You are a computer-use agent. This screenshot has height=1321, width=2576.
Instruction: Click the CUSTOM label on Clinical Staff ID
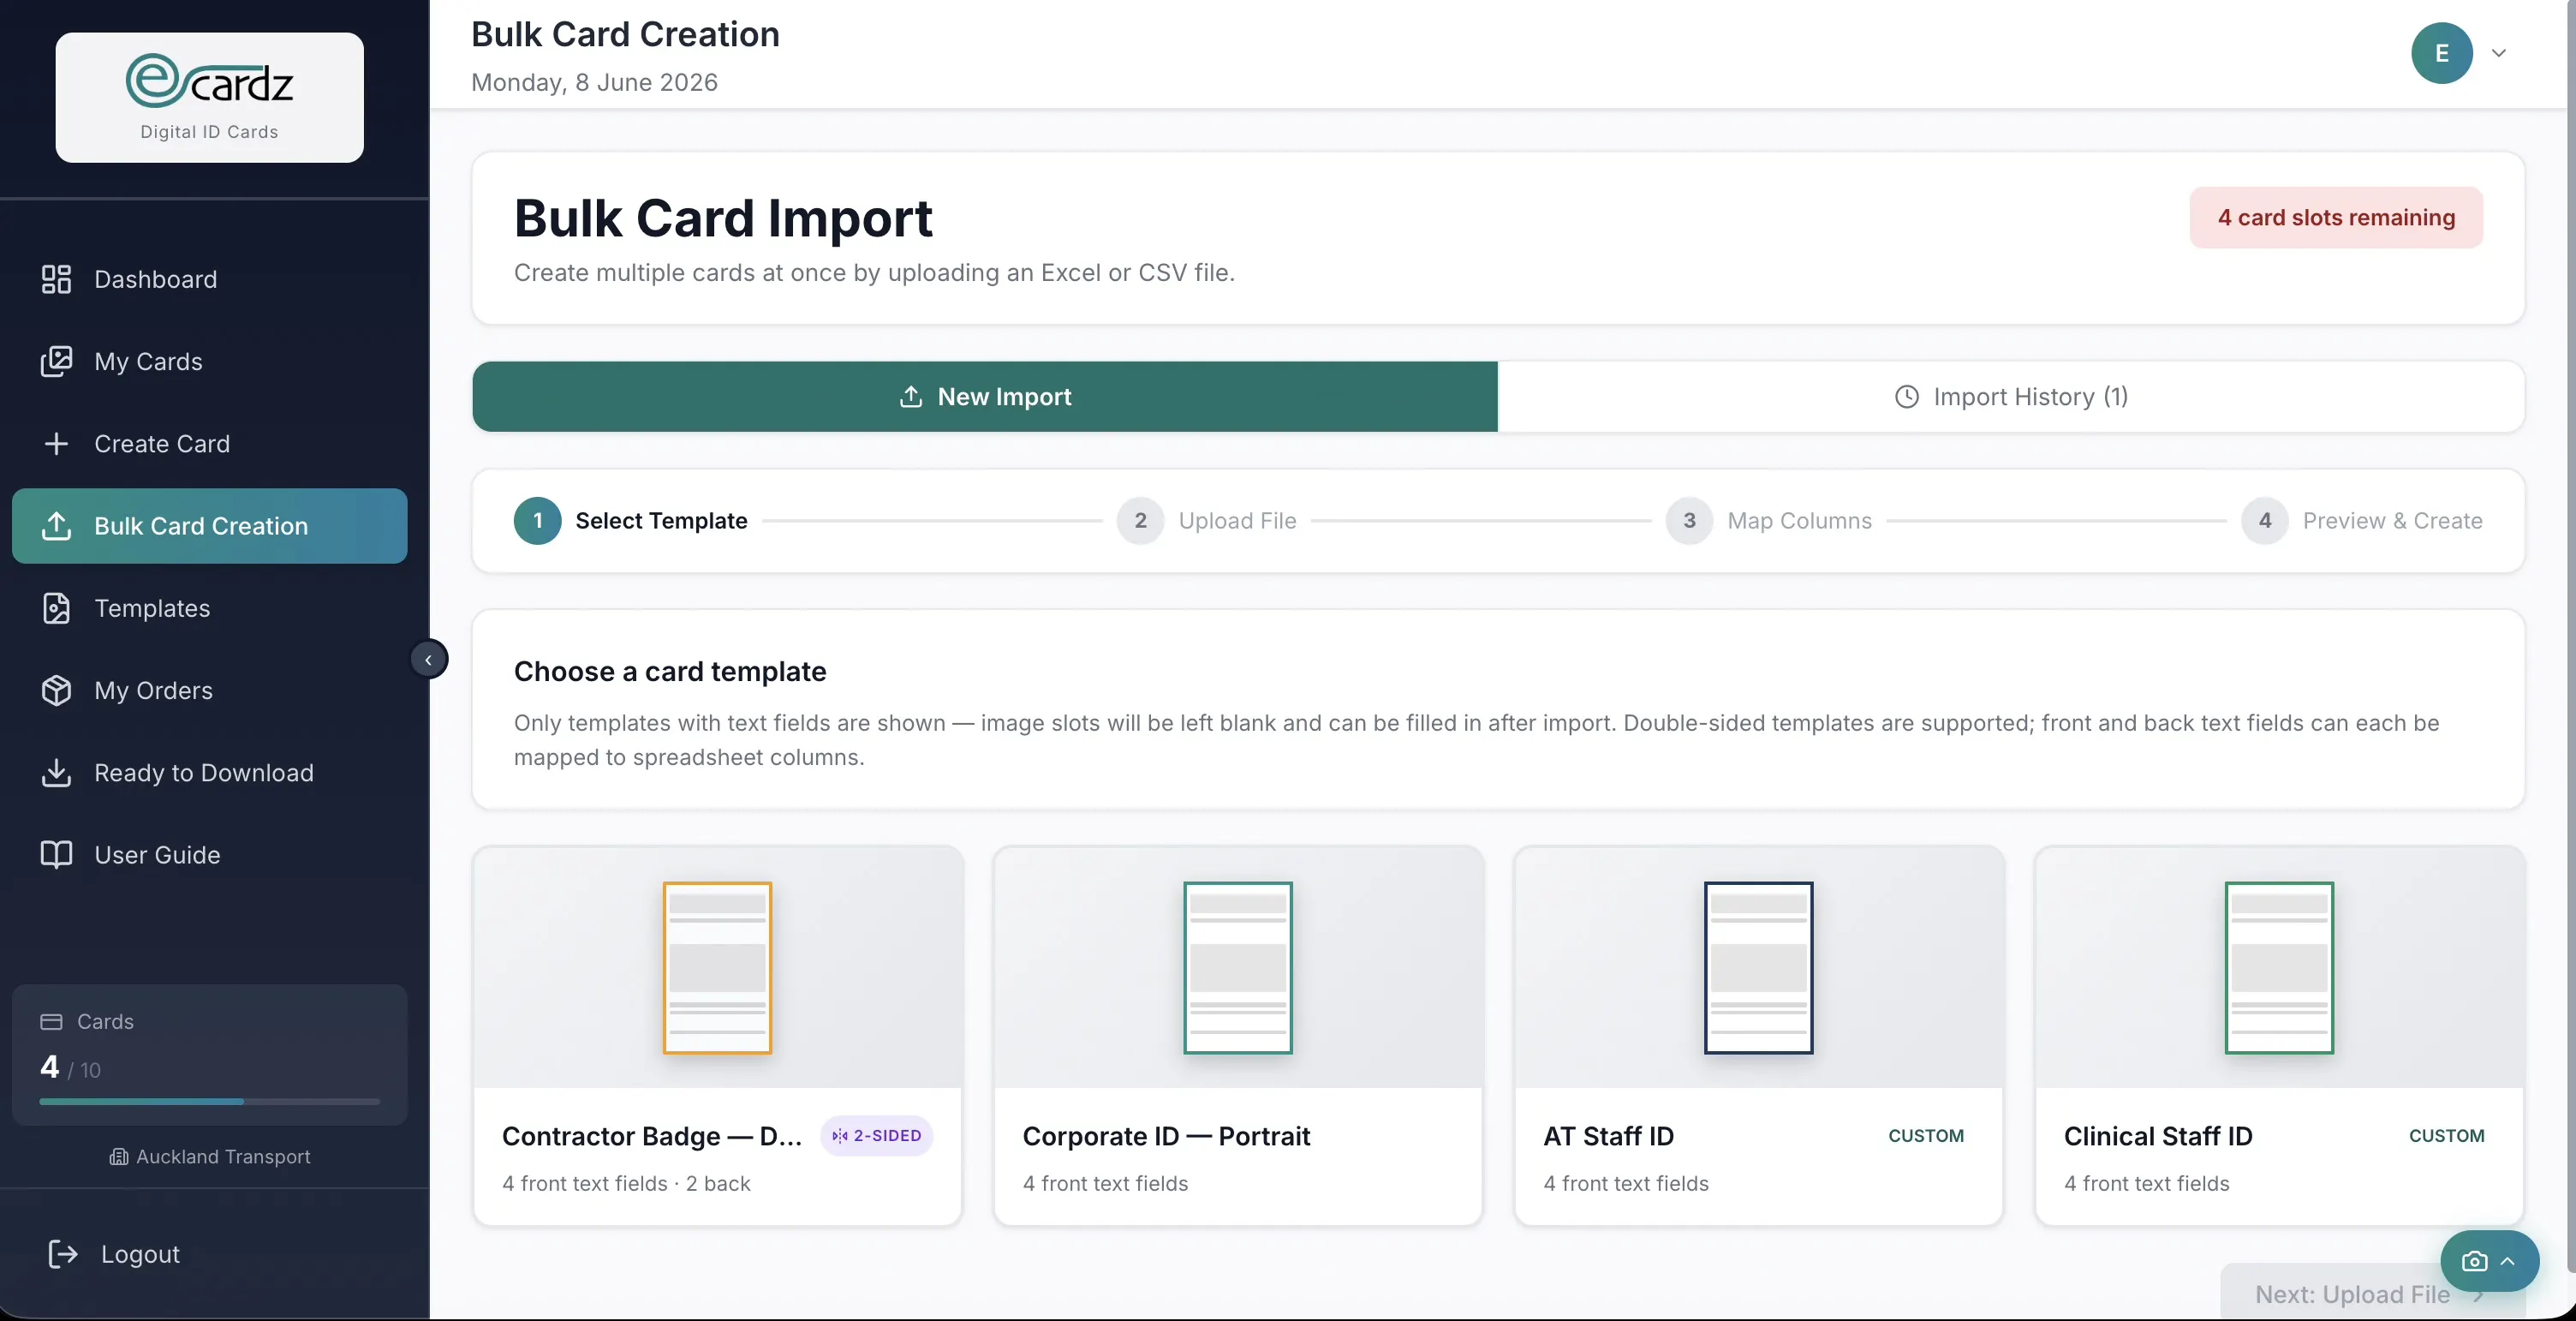coord(2447,1136)
